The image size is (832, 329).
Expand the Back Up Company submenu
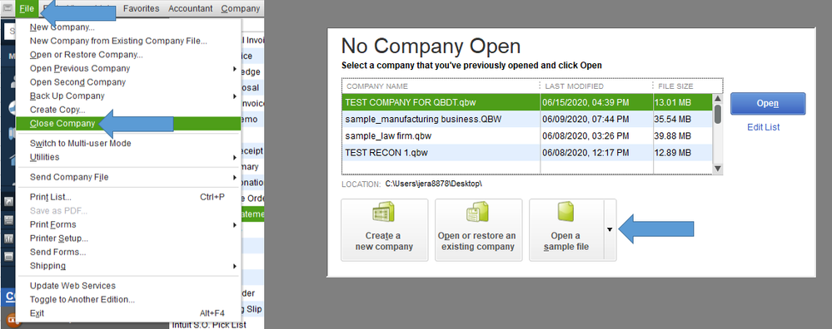(235, 96)
